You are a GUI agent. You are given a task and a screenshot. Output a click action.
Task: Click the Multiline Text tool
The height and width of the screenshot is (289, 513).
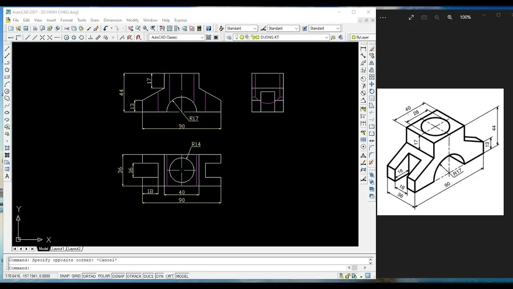7,176
